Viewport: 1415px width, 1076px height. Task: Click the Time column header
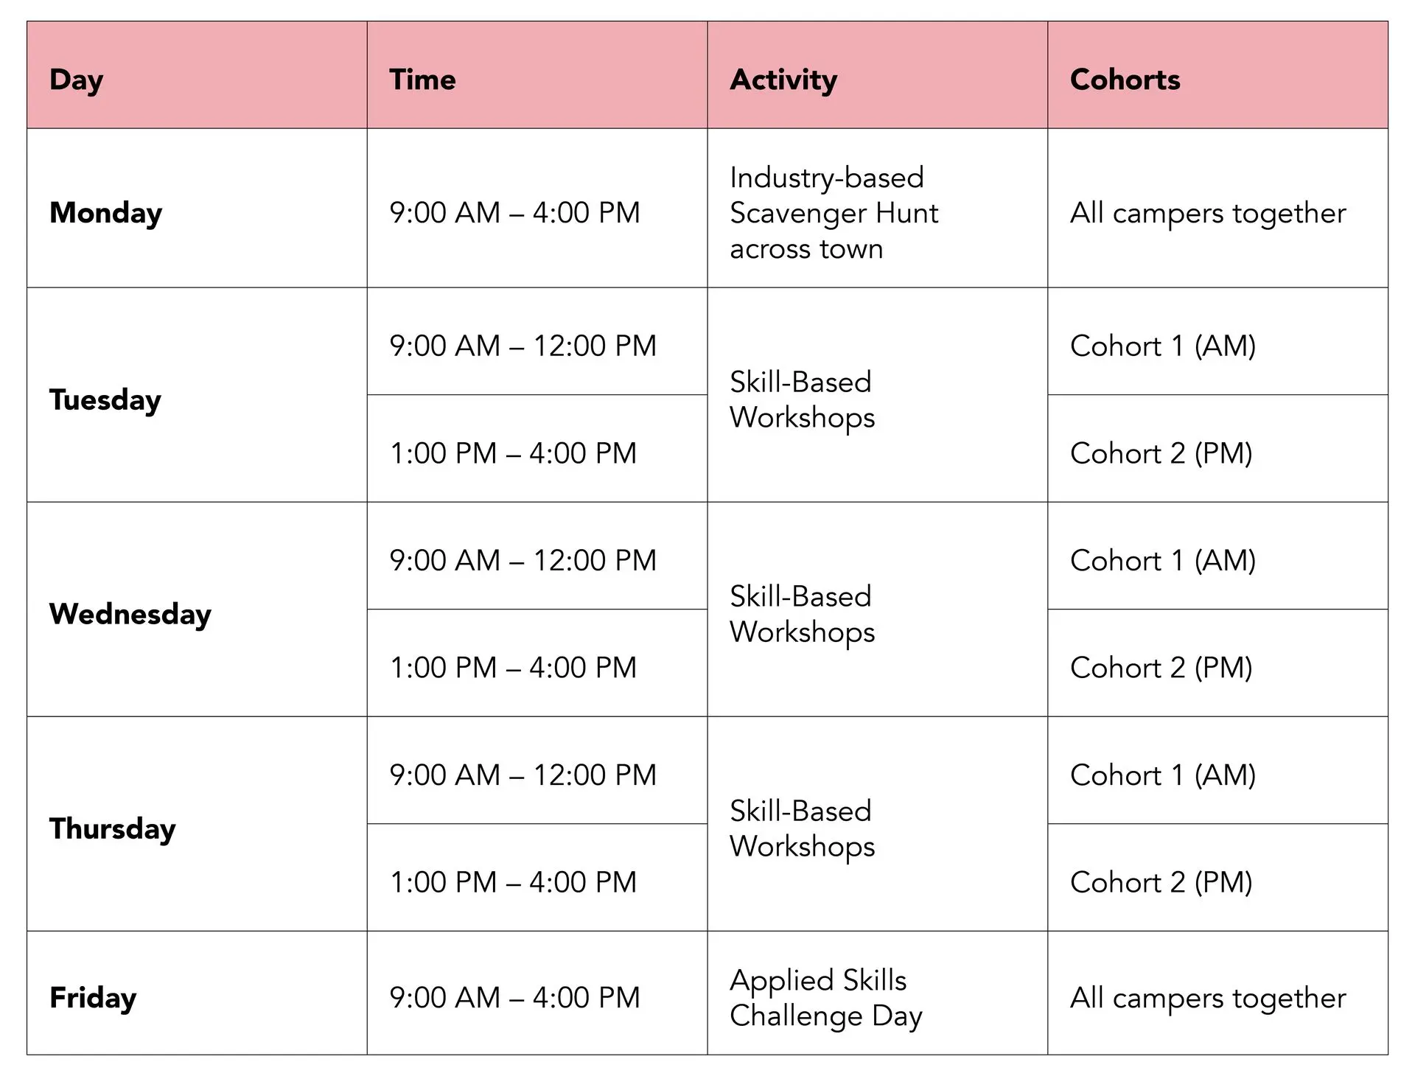422,80
